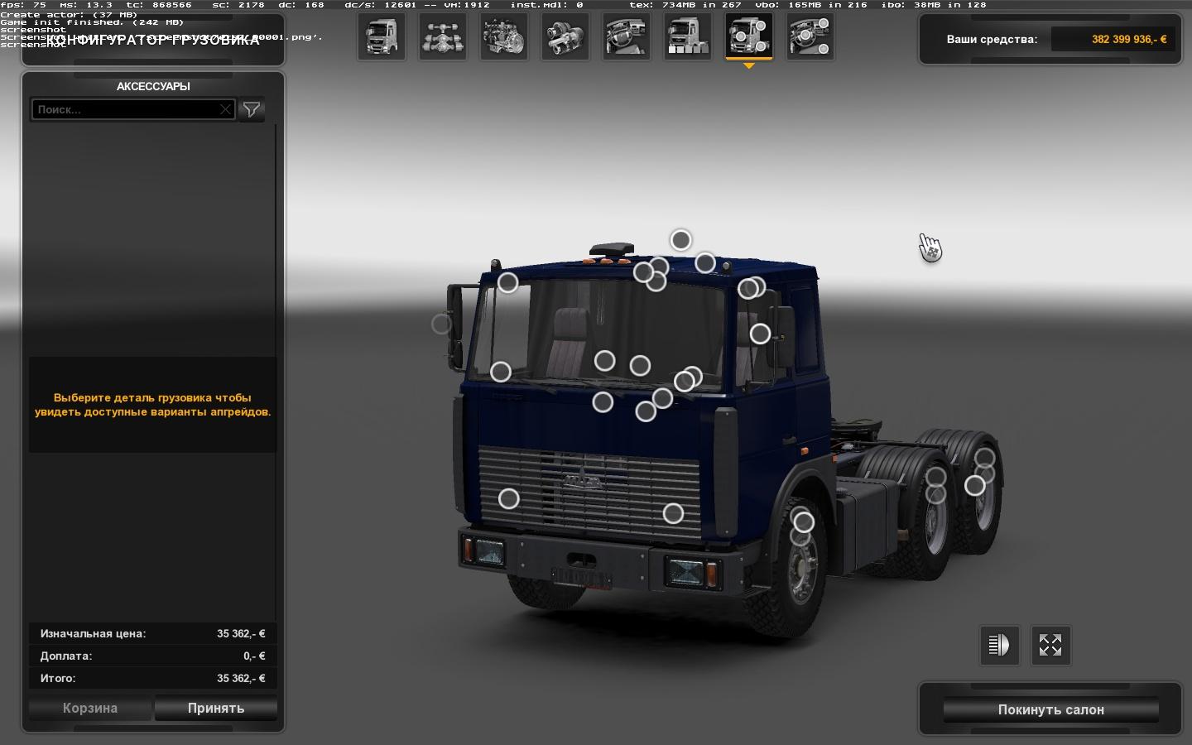Viewport: 1192px width, 745px height.
Task: Click the Покинуть салон button
Action: coord(1050,709)
